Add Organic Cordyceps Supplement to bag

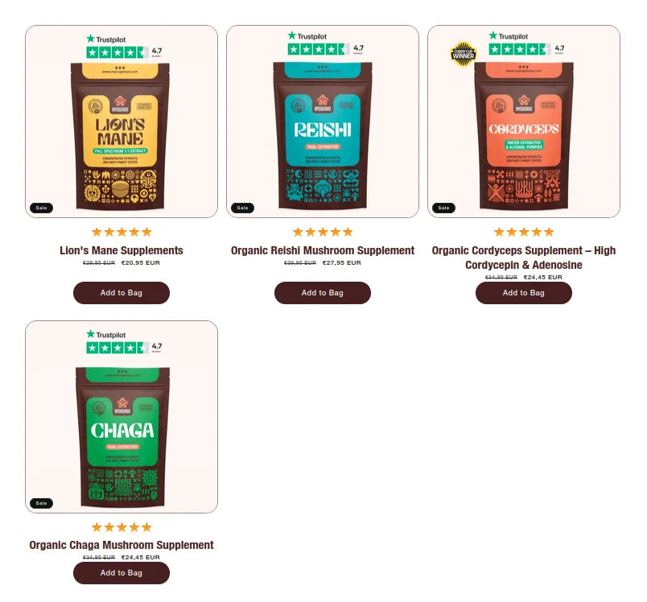tap(524, 293)
